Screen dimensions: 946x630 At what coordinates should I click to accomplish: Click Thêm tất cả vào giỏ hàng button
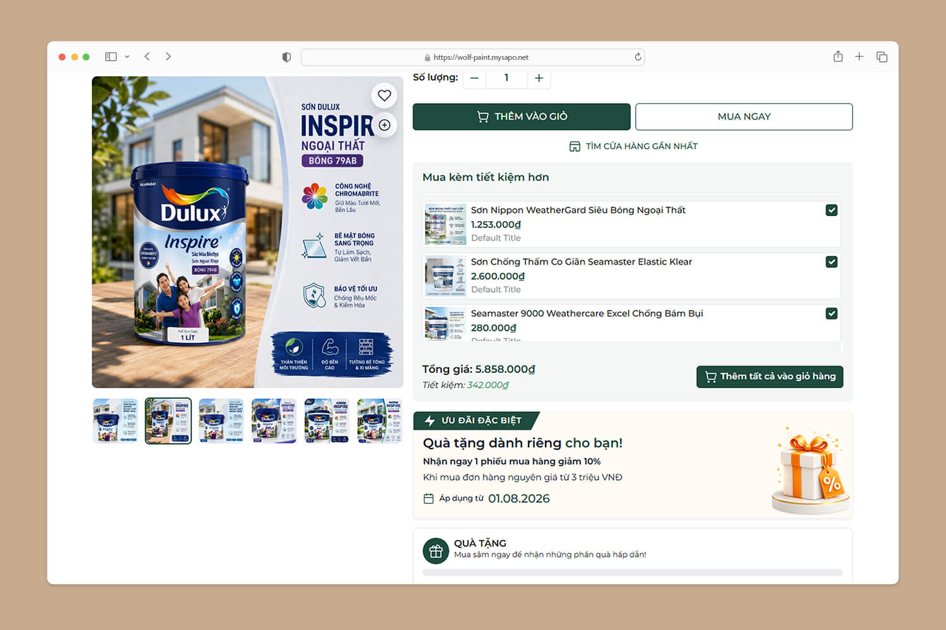770,377
